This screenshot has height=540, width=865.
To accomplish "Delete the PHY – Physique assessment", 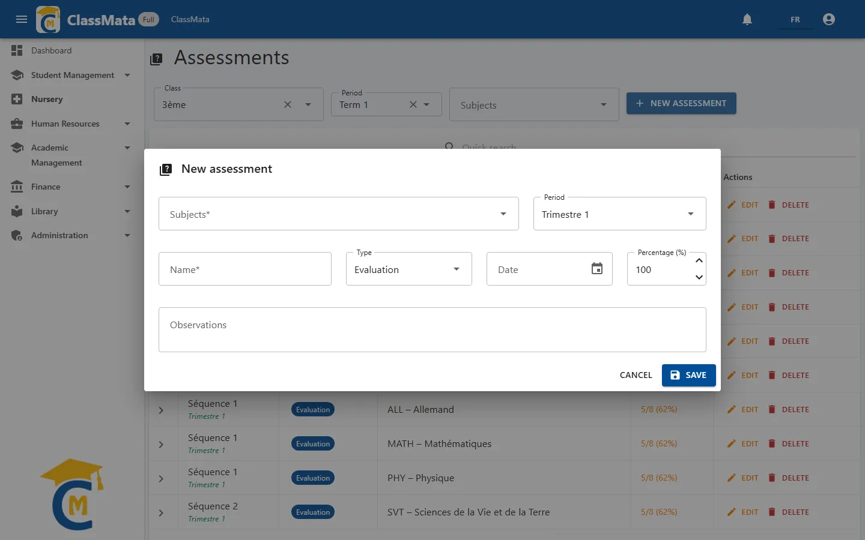I will [789, 478].
